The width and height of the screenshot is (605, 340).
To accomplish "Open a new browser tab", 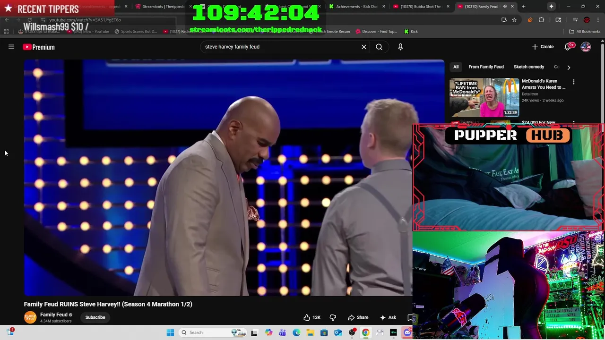I will (x=524, y=7).
